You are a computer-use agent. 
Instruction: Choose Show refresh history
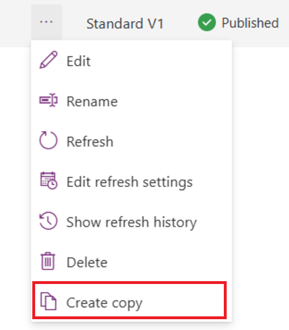point(131,222)
